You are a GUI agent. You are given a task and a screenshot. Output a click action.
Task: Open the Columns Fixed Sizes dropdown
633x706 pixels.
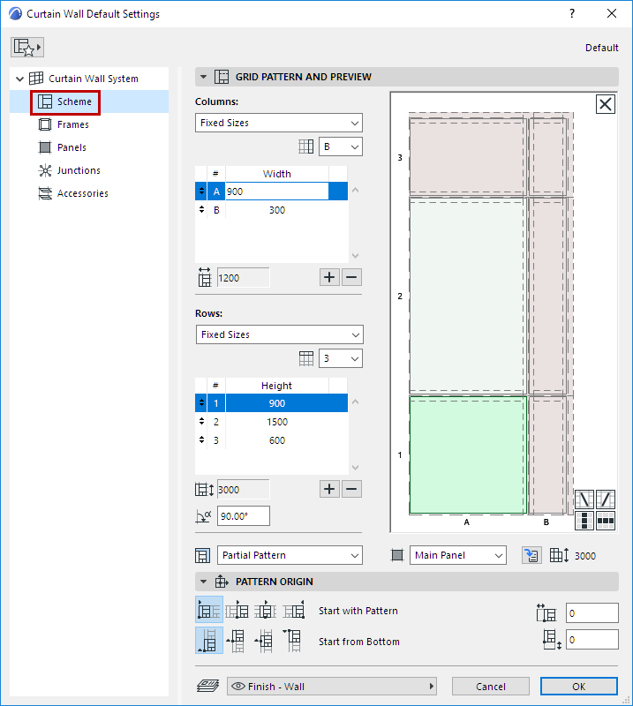279,123
